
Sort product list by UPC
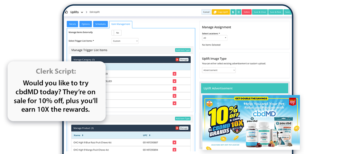pos(146,135)
